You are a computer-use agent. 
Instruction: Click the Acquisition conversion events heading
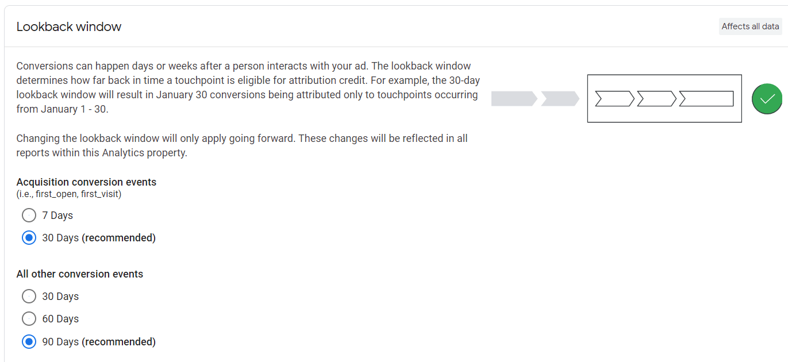85,182
